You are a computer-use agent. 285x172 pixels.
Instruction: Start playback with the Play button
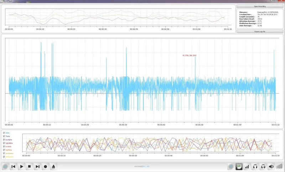pyautogui.click(x=21, y=167)
